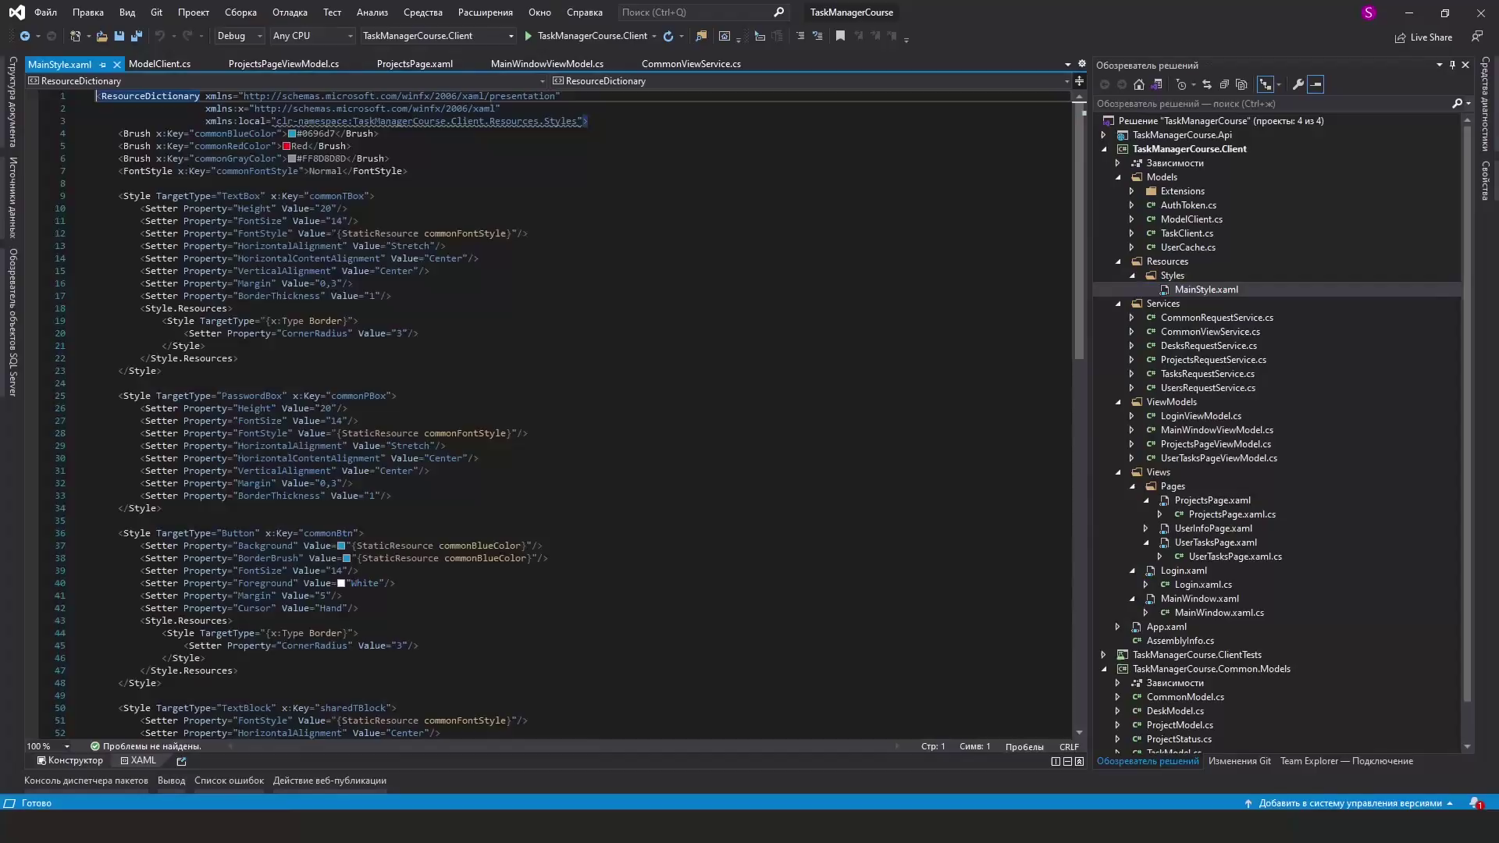Switch to the ModelClient.cs tab

[160, 64]
